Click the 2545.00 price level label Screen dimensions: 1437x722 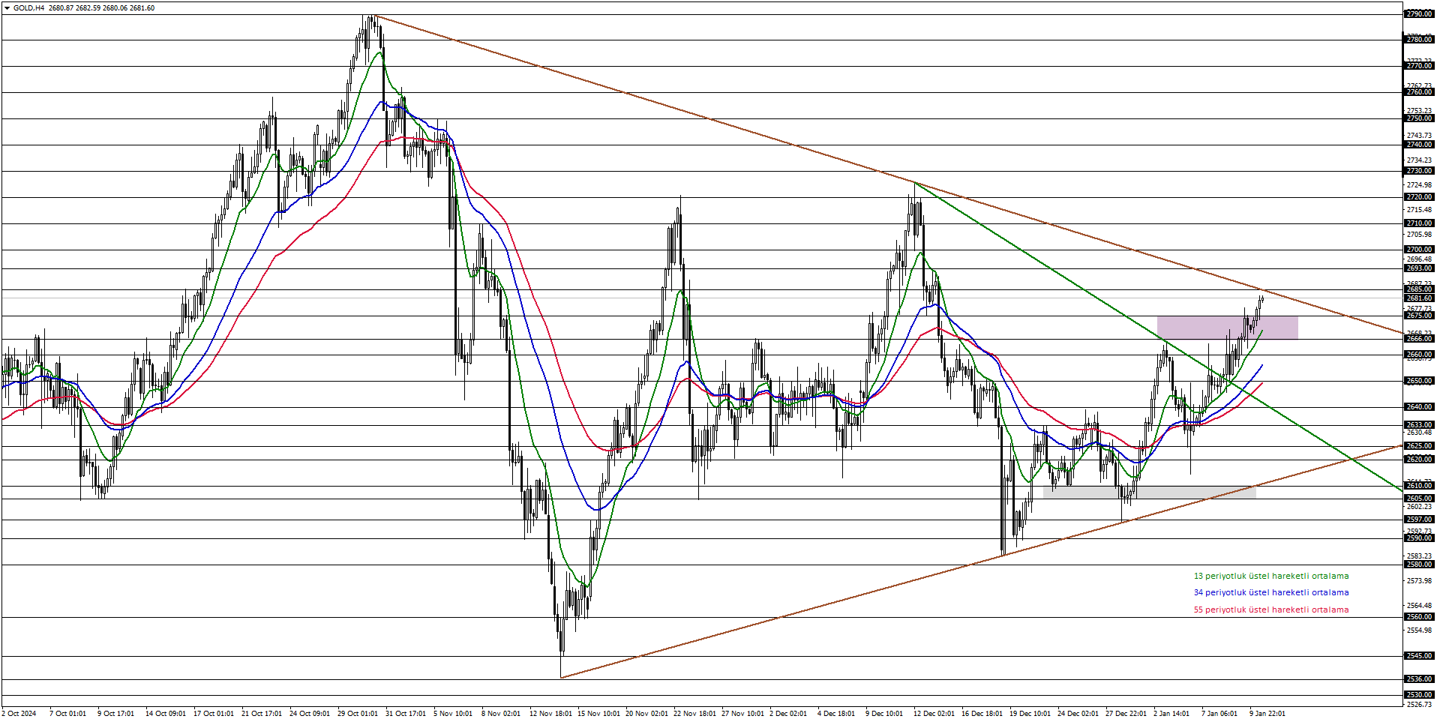[1419, 656]
